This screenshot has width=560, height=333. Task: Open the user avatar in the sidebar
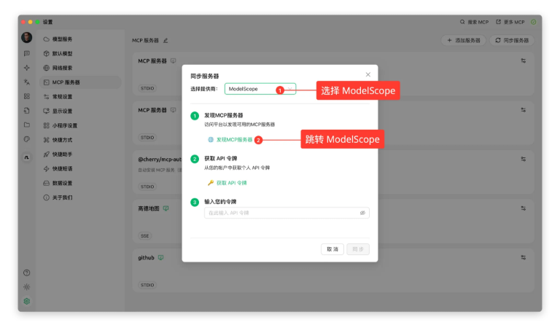[27, 37]
